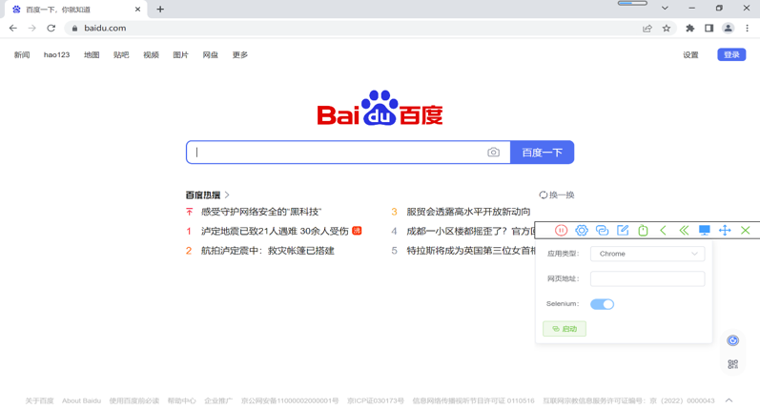Click the four-arrow move icon
The width and height of the screenshot is (760, 410).
click(x=725, y=231)
